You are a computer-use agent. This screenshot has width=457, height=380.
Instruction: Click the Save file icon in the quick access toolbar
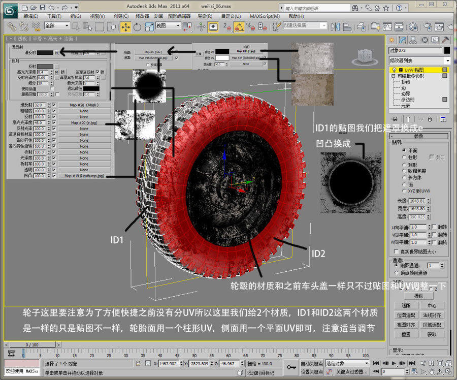pyautogui.click(x=43, y=7)
